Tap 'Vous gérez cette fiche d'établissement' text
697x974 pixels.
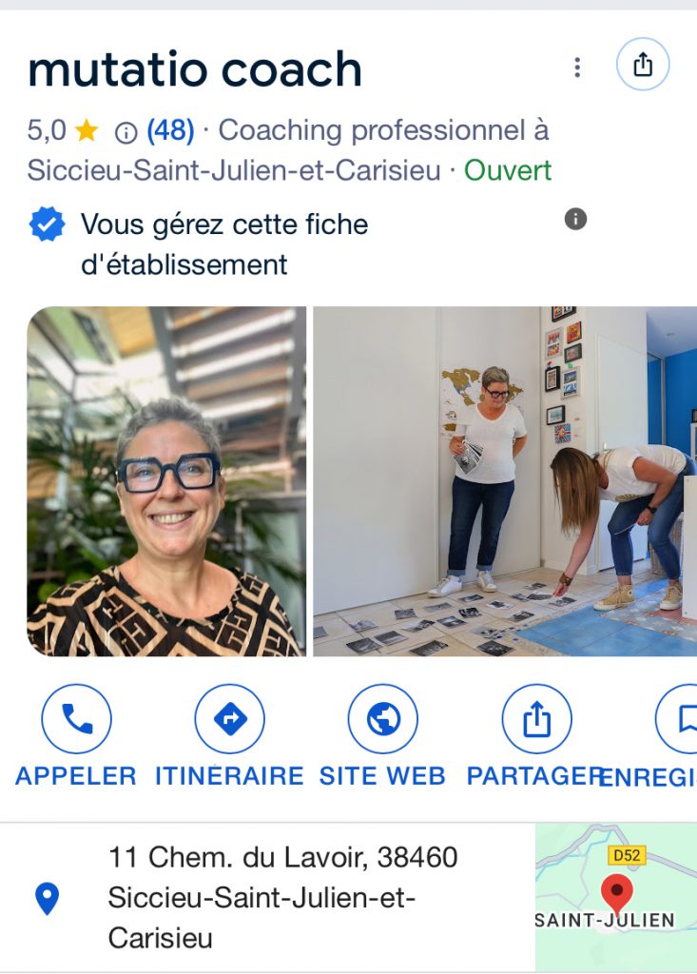[x=224, y=244]
